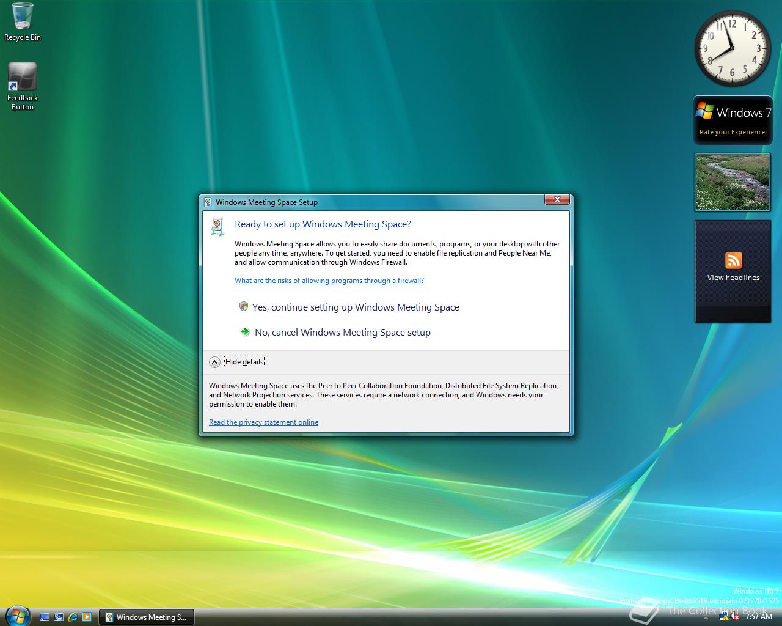Click Show Desktop in Quick Launch
Screen dimensions: 782x626
click(x=45, y=617)
